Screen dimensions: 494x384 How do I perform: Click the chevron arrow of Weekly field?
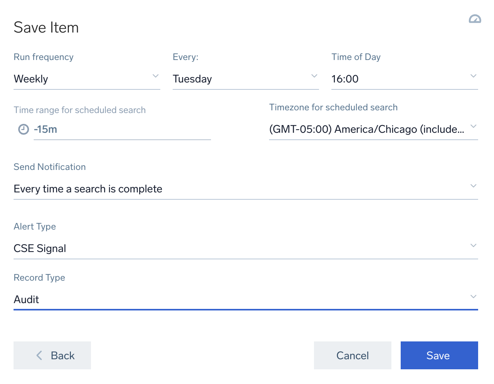tap(156, 76)
